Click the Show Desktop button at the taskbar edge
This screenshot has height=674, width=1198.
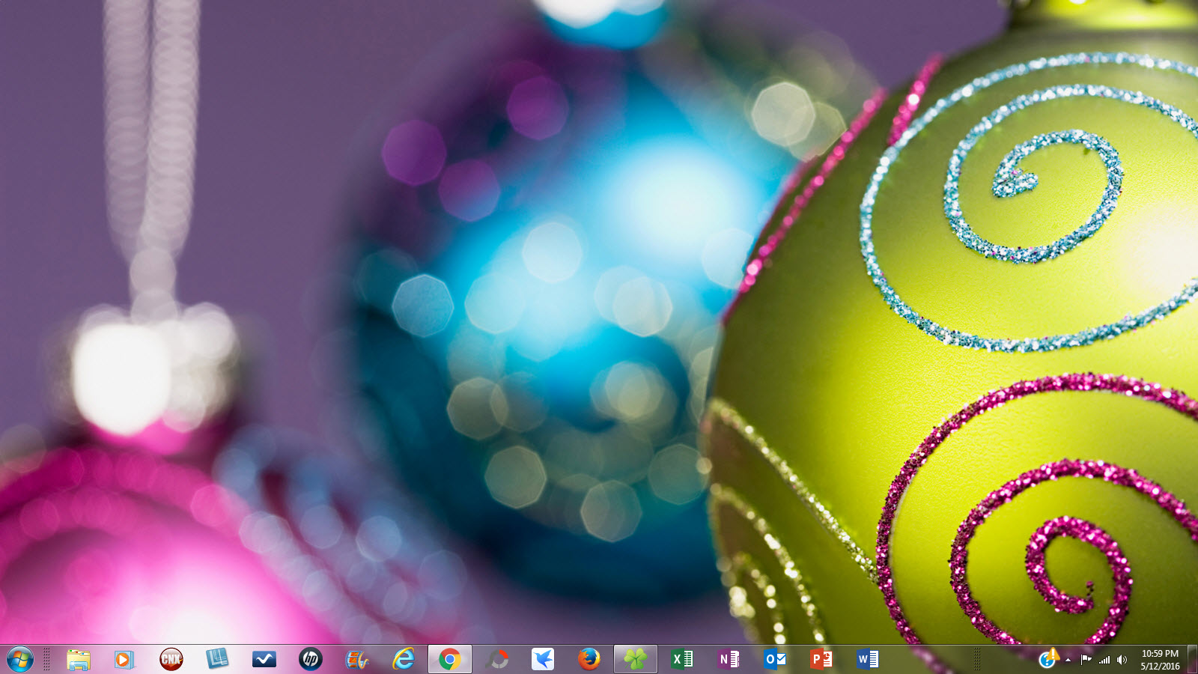(1192, 660)
